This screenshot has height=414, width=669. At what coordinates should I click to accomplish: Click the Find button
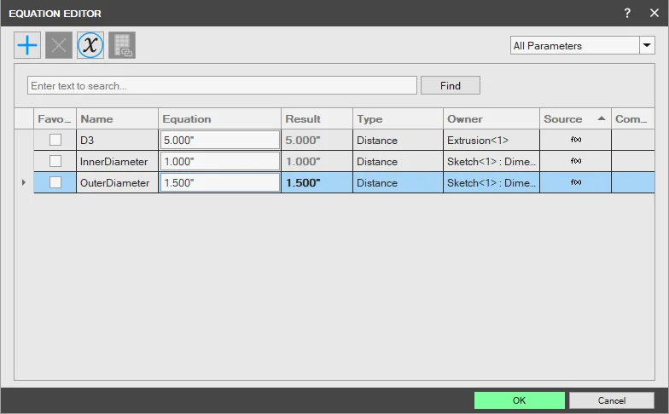coord(451,85)
